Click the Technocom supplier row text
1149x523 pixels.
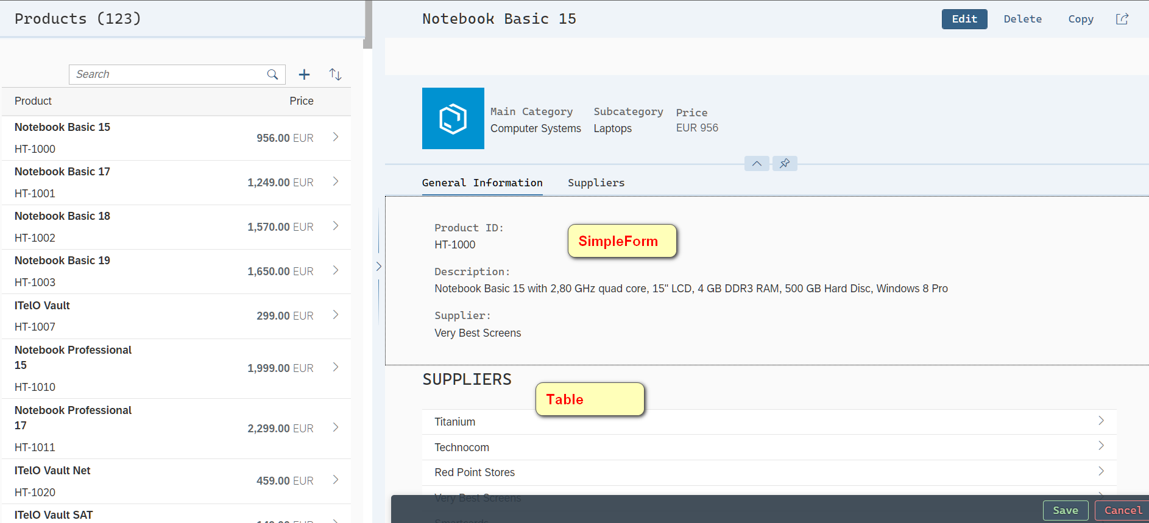tap(462, 448)
